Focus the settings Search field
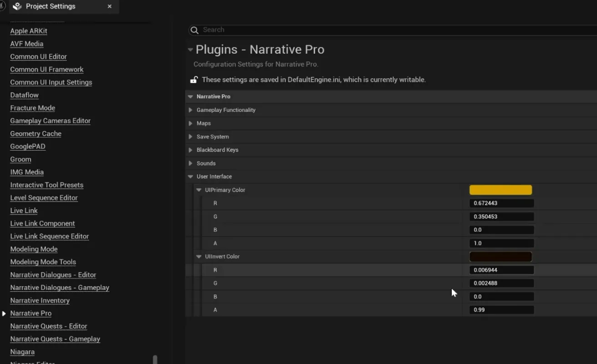The height and width of the screenshot is (364, 597). pyautogui.click(x=393, y=30)
